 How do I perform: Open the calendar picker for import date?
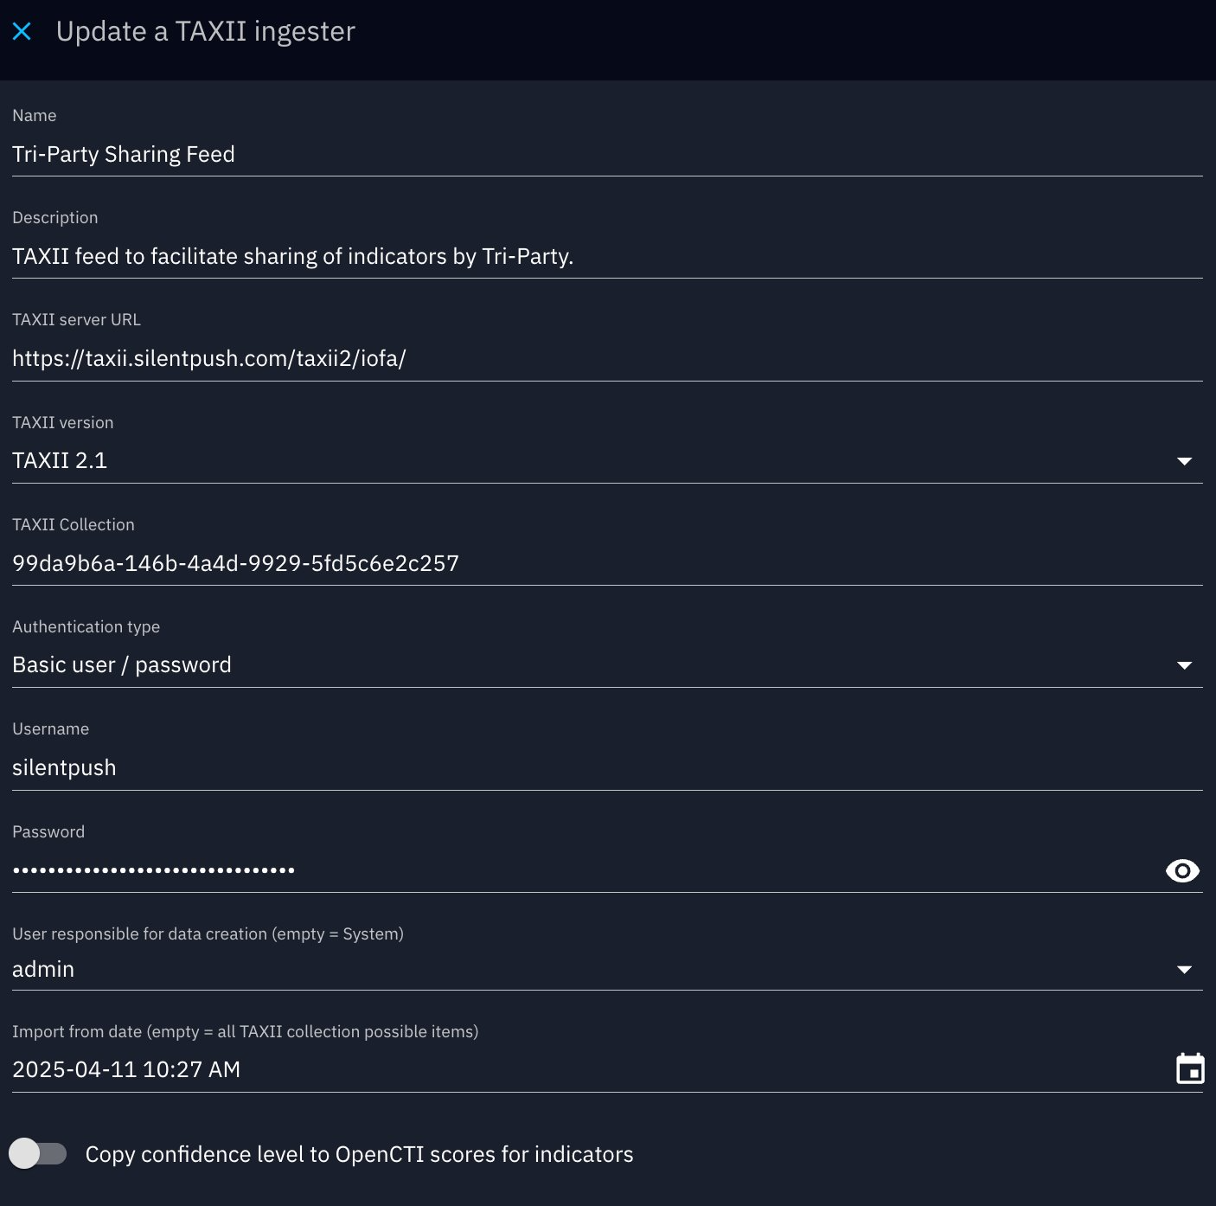click(x=1190, y=1068)
